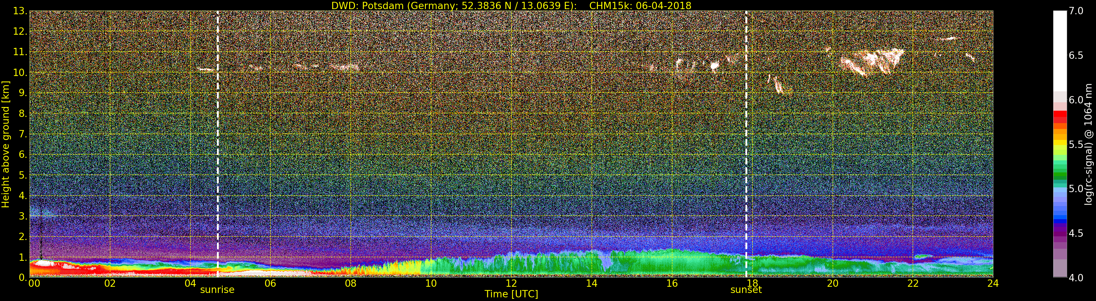This screenshot has width=1096, height=301.
Task: Click the colorbar tick label '6.5'
Action: [1076, 56]
